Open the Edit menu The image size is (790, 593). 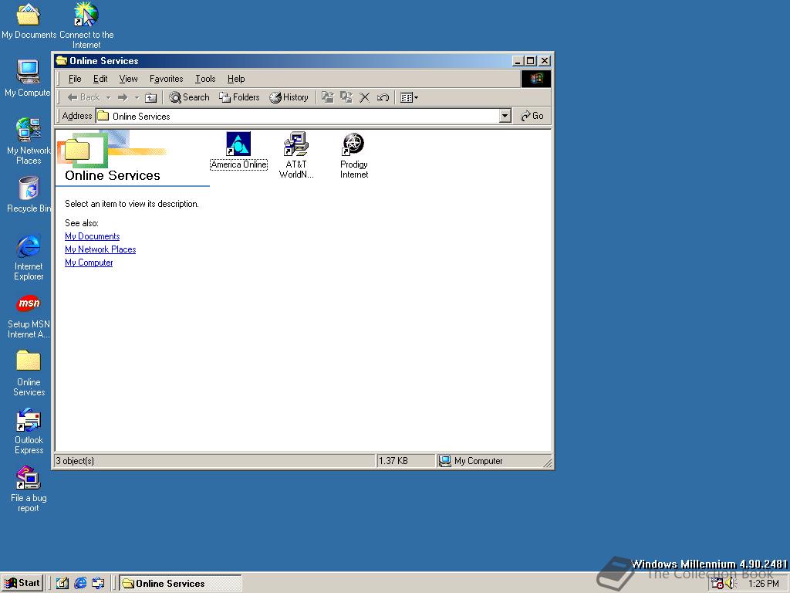(100, 79)
